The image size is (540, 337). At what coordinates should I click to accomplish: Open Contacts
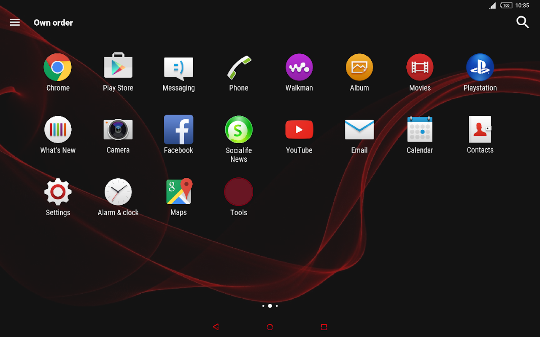click(x=480, y=129)
